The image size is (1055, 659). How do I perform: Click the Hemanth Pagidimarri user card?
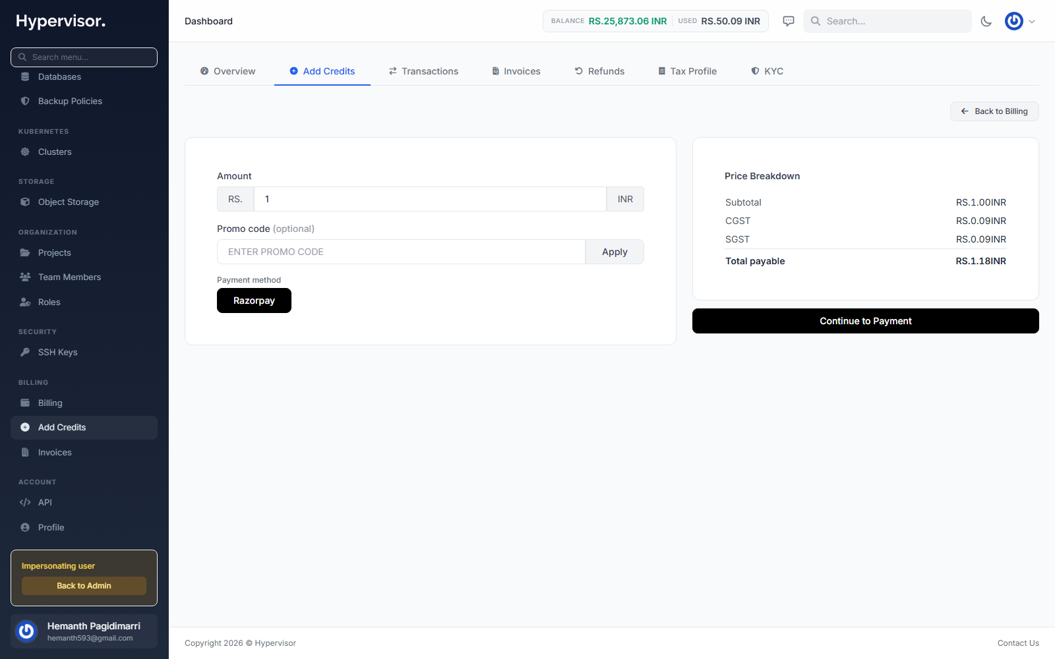[84, 631]
